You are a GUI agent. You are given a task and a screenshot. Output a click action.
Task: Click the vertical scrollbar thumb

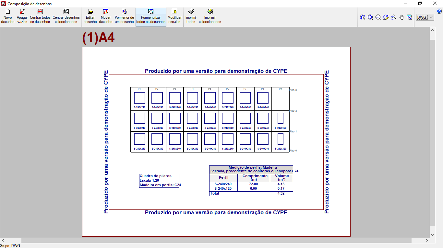[x=432, y=133]
